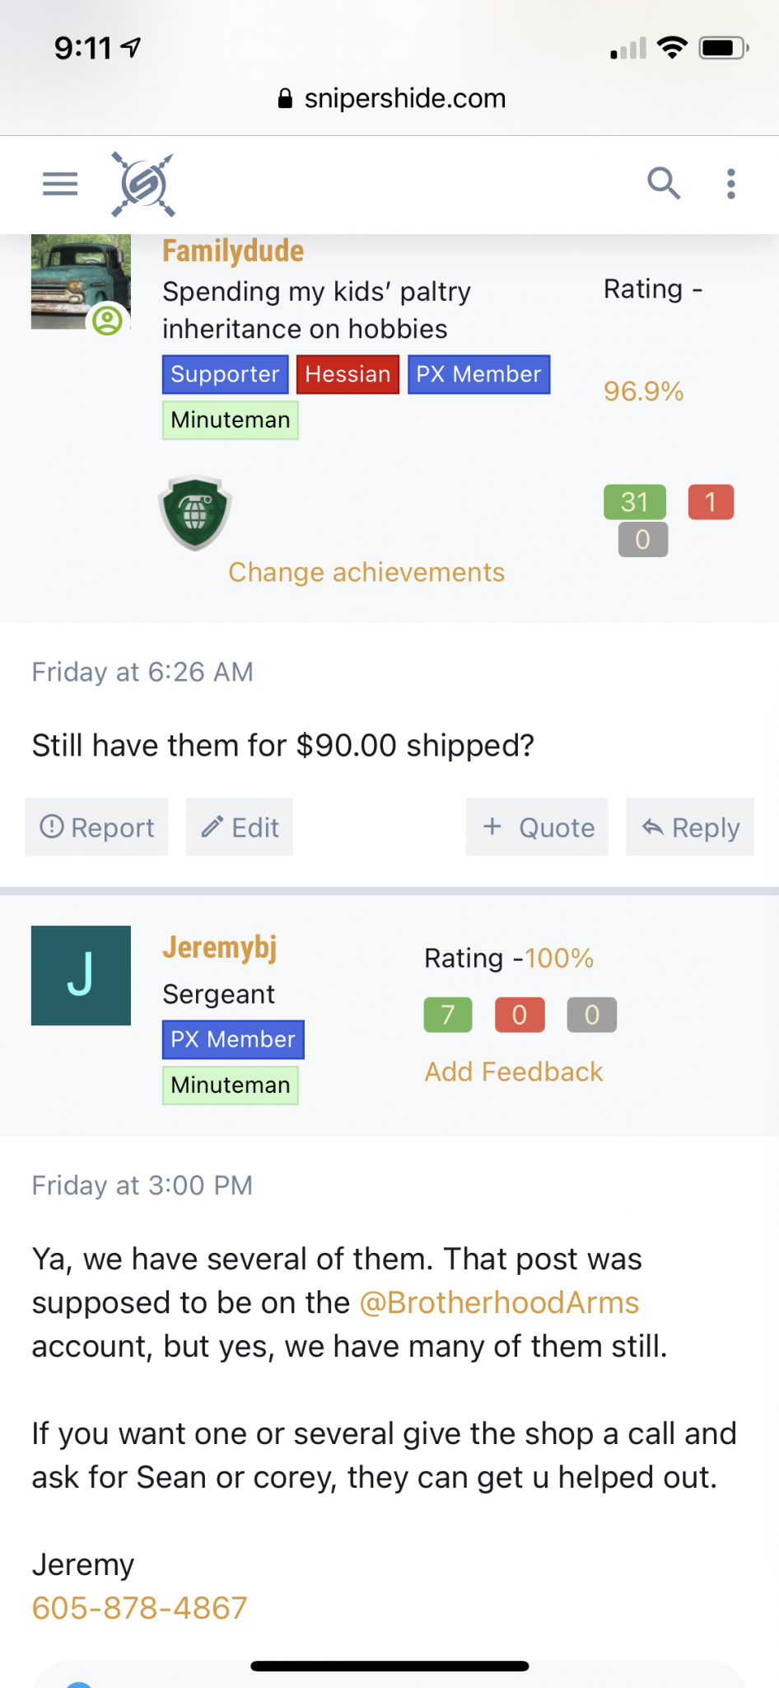Image resolution: width=779 pixels, height=1688 pixels.
Task: Tap the Sniper's Hide logo icon
Action: pyautogui.click(x=143, y=185)
